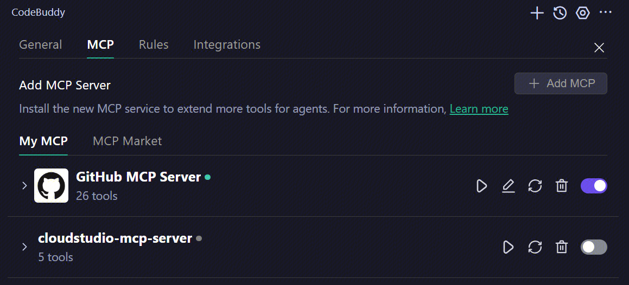Run the GitHub MCP Server

(x=481, y=186)
